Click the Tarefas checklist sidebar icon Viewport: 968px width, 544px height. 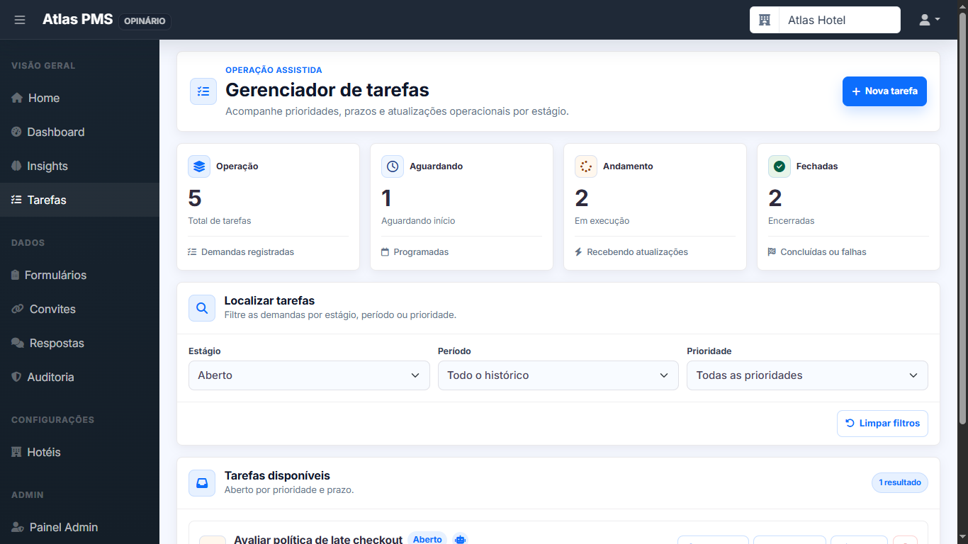pyautogui.click(x=17, y=200)
